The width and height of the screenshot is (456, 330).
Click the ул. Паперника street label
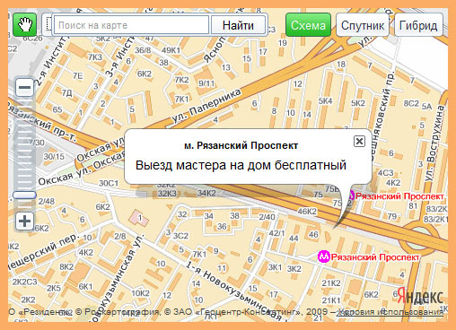pos(206,106)
